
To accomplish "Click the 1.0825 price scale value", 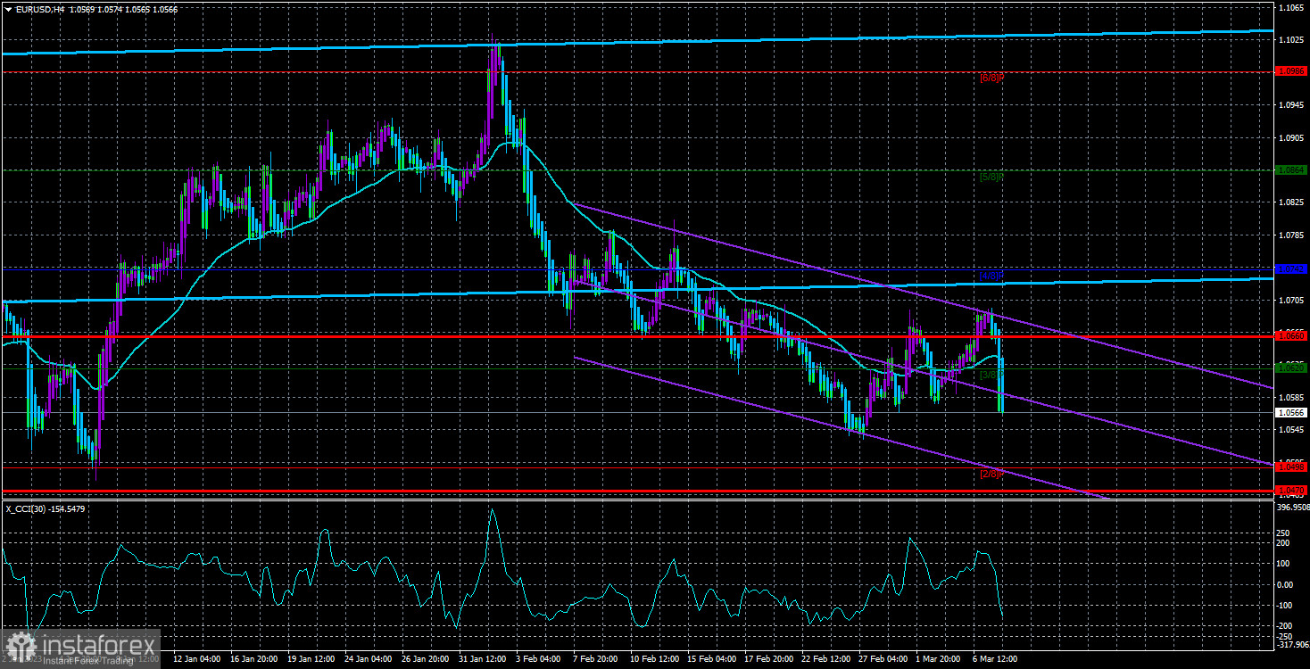I will click(x=1291, y=202).
